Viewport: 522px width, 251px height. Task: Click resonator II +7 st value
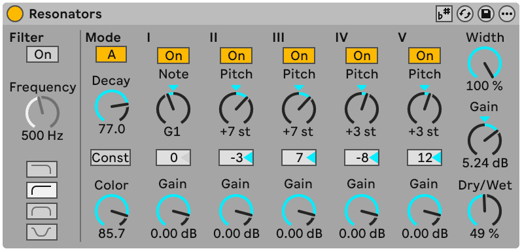(x=236, y=132)
